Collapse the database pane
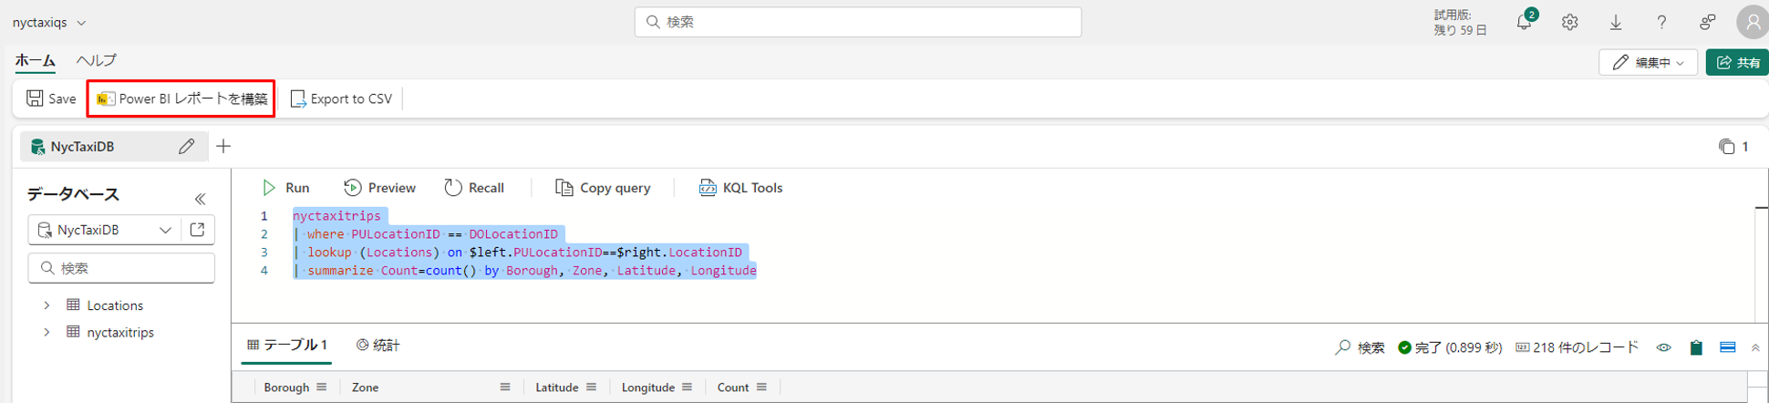The image size is (1769, 403). click(x=201, y=199)
